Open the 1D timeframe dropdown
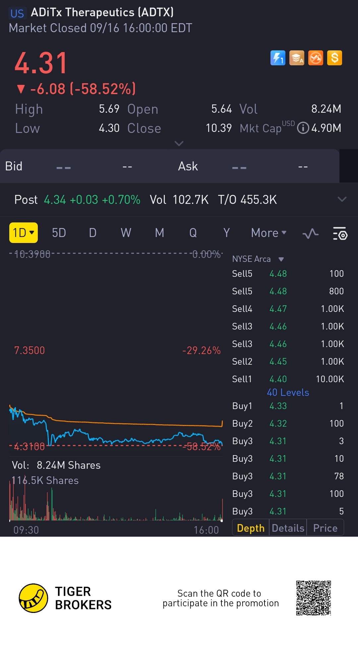This screenshot has width=358, height=660. 23,233
